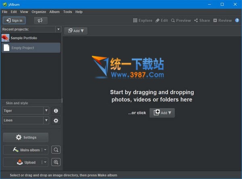This screenshot has width=242, height=179.
Task: Click the Add button beside '...or click'
Action: pos(162,113)
